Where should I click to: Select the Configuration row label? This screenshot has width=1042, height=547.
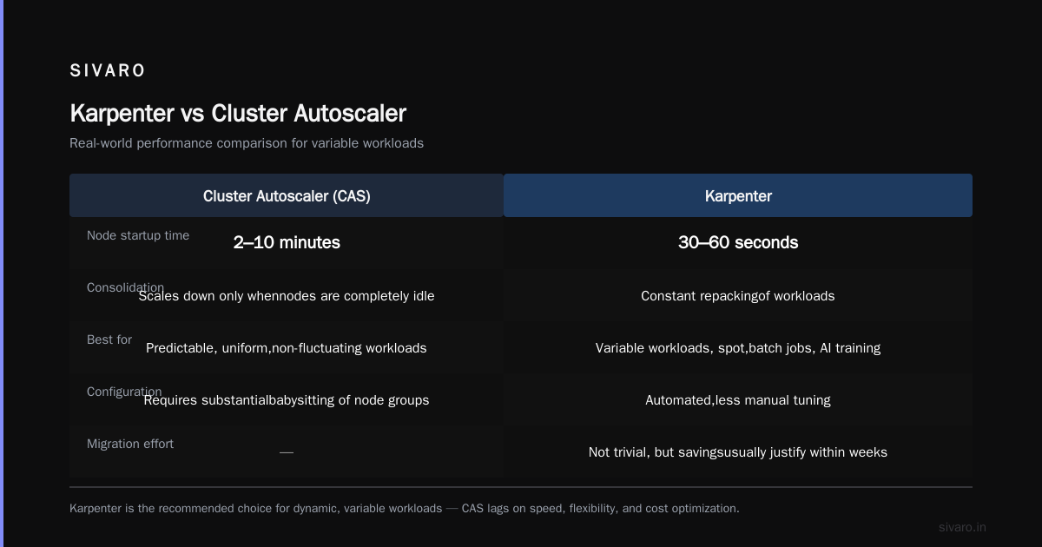[x=124, y=392]
